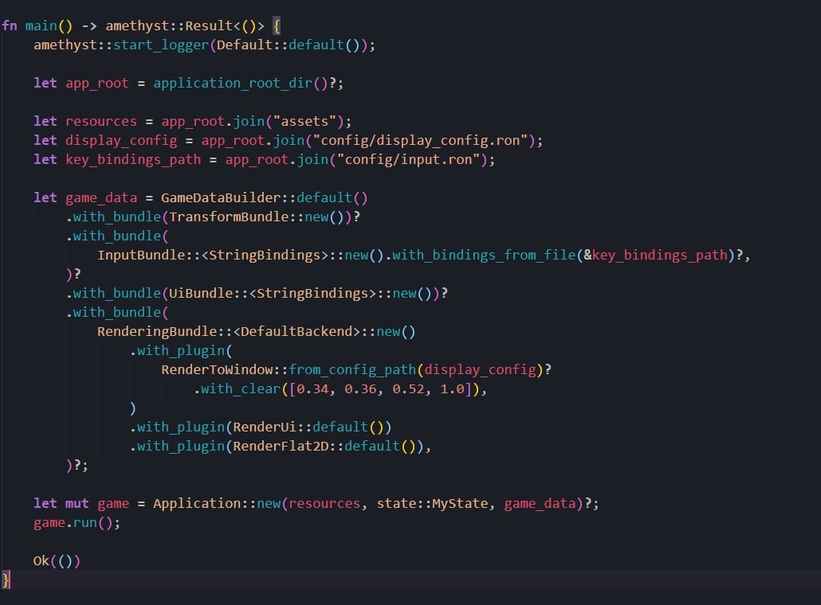Click 'InputBundle' type name
Viewport: 821px width, 605px height.
(141, 256)
